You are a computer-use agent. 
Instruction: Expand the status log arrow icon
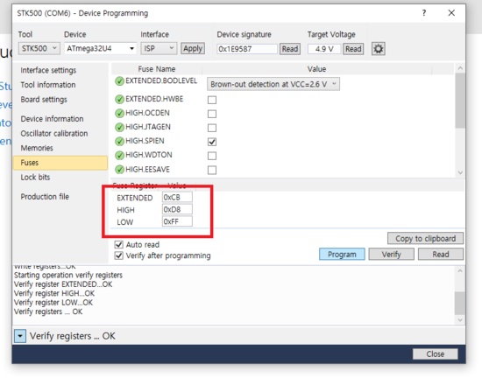point(20,336)
